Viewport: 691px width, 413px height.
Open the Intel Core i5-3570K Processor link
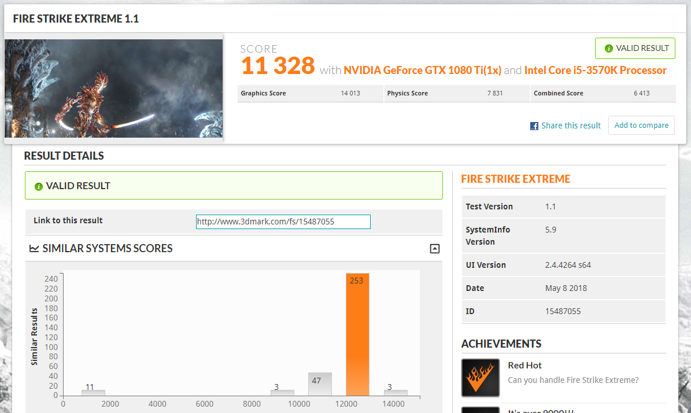point(595,71)
